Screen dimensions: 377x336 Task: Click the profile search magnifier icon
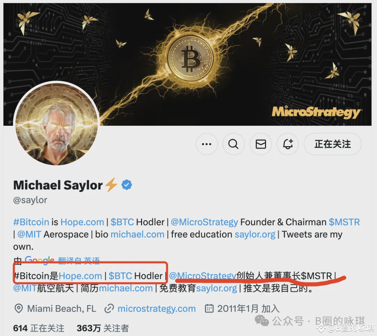(234, 144)
